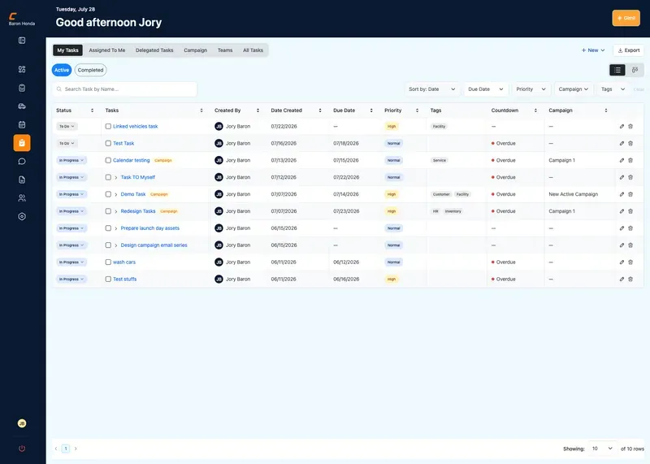Delete the Redesign Tasks row
Screen dimensions: 650x464
(x=630, y=211)
